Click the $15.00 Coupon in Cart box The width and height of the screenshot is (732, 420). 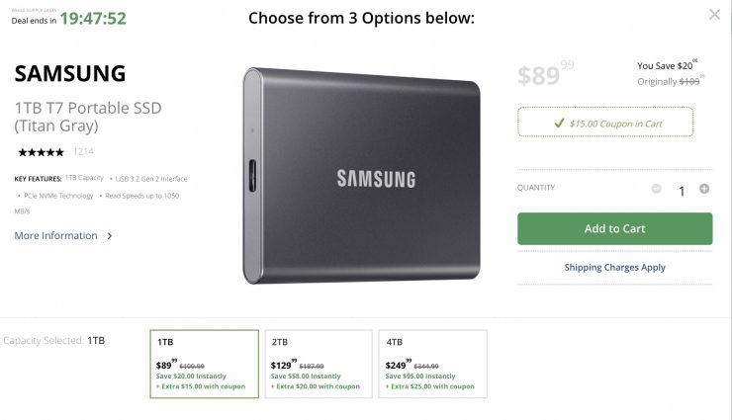coord(605,123)
